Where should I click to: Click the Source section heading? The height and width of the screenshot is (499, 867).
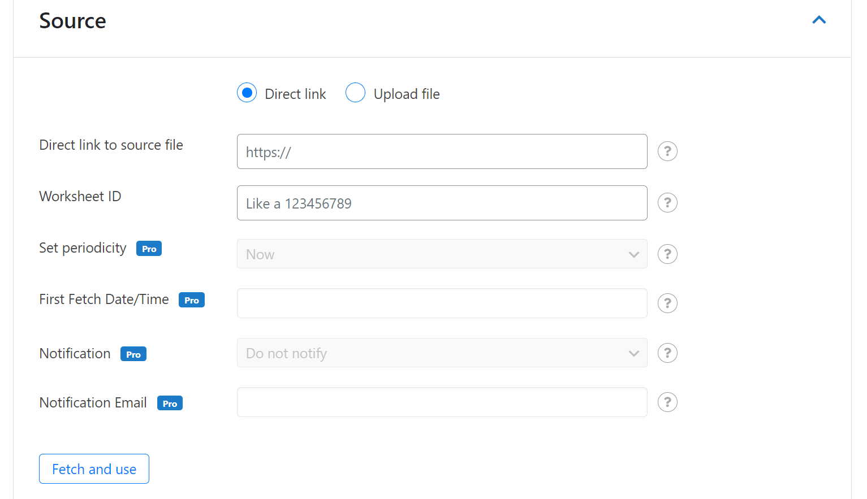pyautogui.click(x=72, y=21)
